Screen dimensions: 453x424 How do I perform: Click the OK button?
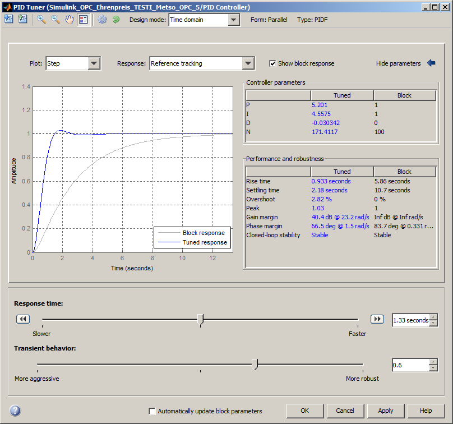point(305,411)
